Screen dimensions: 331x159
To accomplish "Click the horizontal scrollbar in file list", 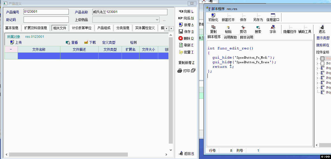I will 68,155.
